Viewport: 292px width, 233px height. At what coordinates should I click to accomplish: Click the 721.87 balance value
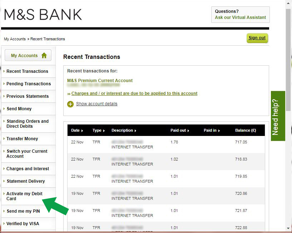click(x=241, y=211)
